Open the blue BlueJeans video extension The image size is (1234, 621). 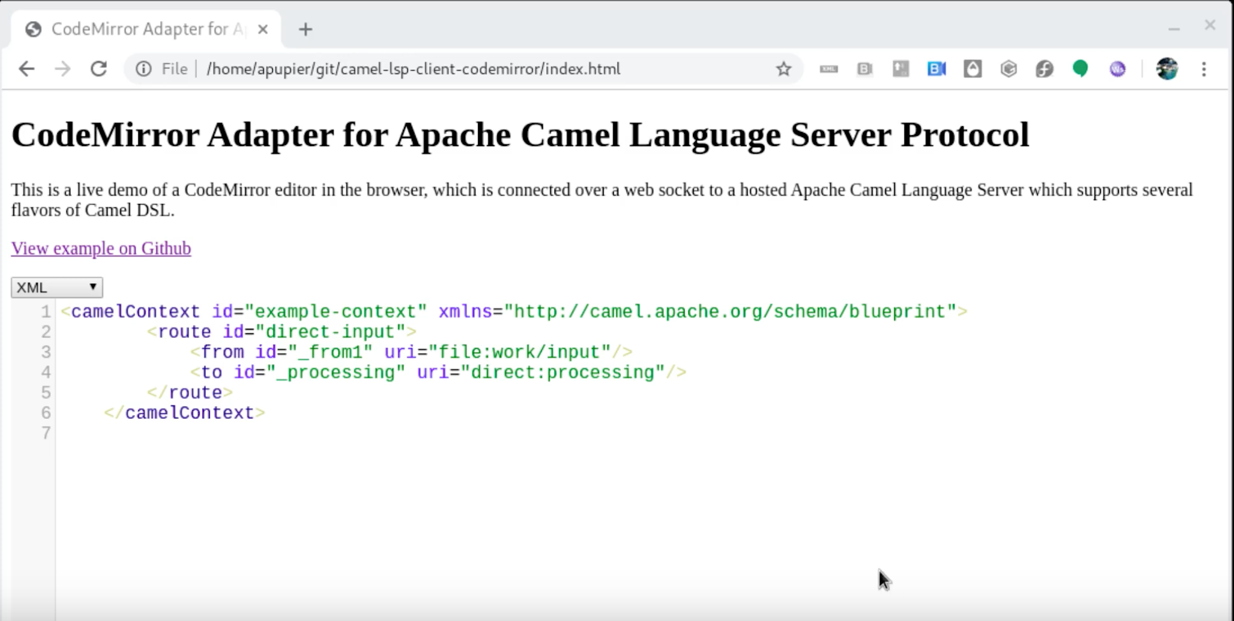click(x=936, y=69)
